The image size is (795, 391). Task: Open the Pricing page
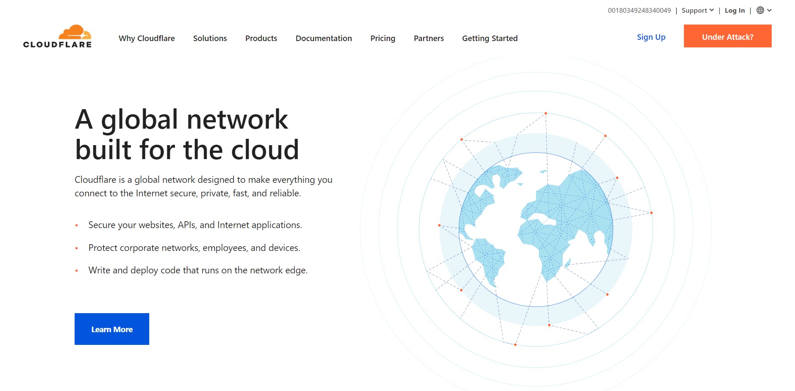pyautogui.click(x=382, y=38)
